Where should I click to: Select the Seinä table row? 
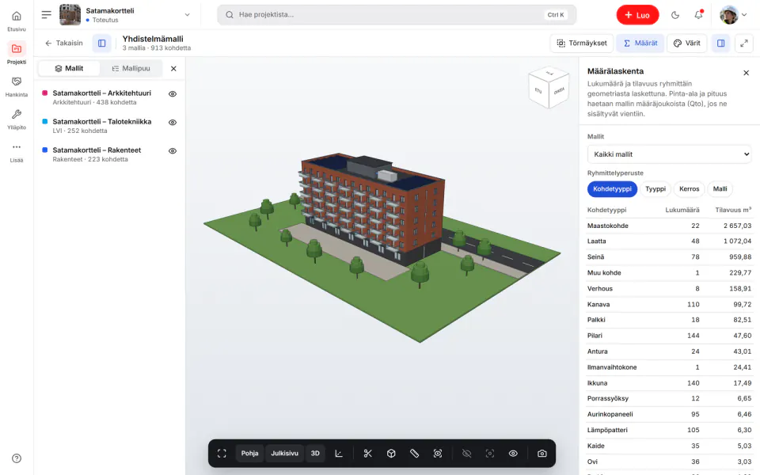pyautogui.click(x=670, y=257)
